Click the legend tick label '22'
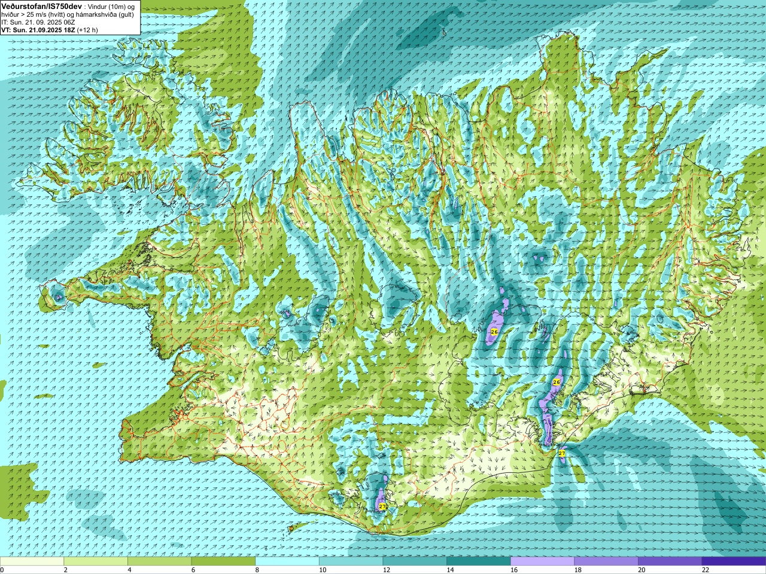 point(705,570)
